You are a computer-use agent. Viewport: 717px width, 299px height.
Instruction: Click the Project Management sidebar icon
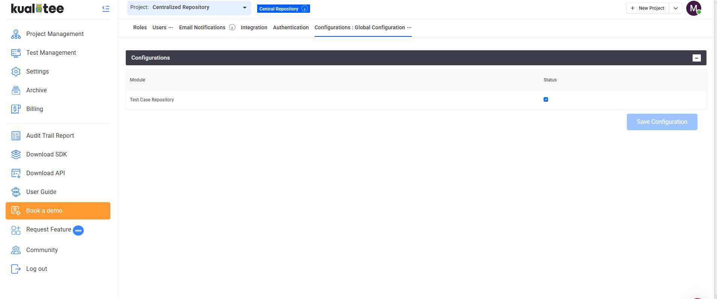point(16,34)
